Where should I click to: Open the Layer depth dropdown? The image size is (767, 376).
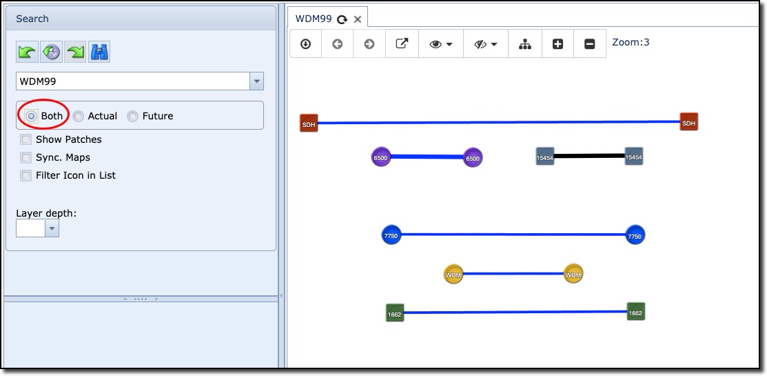52,229
